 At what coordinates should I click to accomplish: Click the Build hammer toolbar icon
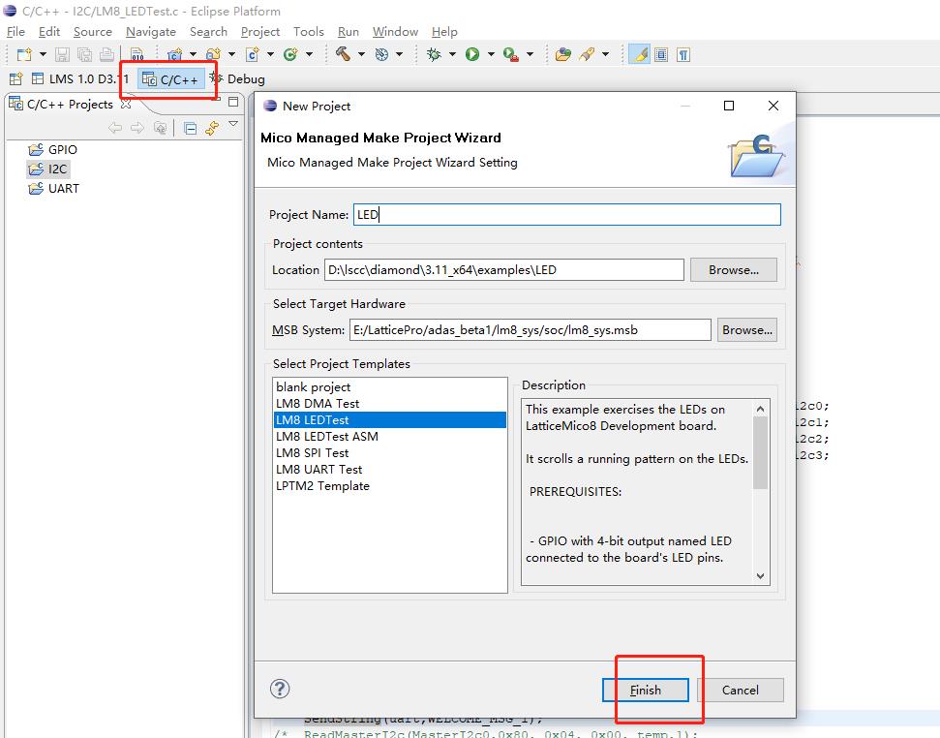pos(343,54)
